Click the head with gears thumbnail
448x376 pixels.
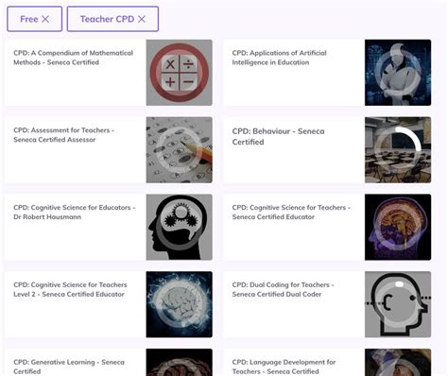[x=180, y=227]
